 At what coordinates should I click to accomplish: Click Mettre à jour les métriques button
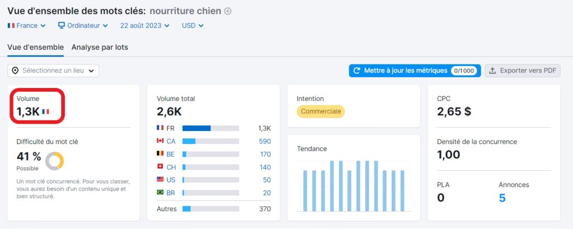[x=414, y=71]
